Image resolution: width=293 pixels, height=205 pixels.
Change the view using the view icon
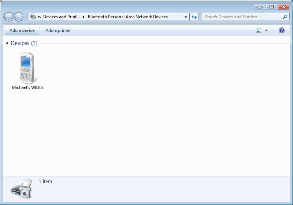click(259, 30)
